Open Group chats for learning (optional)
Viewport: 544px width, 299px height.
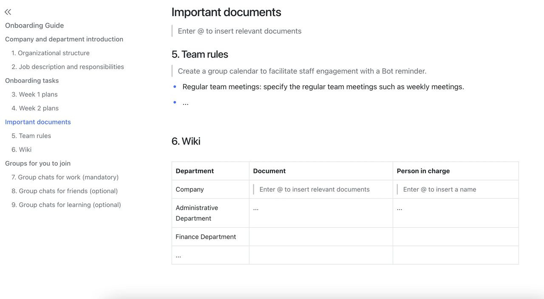(x=66, y=205)
